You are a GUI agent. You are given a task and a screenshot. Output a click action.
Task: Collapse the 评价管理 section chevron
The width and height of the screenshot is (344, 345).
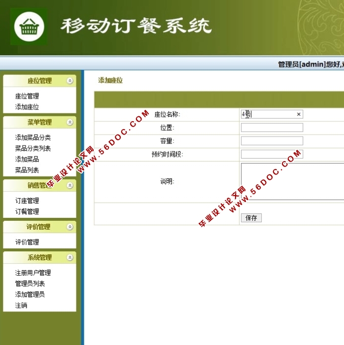pyautogui.click(x=70, y=227)
